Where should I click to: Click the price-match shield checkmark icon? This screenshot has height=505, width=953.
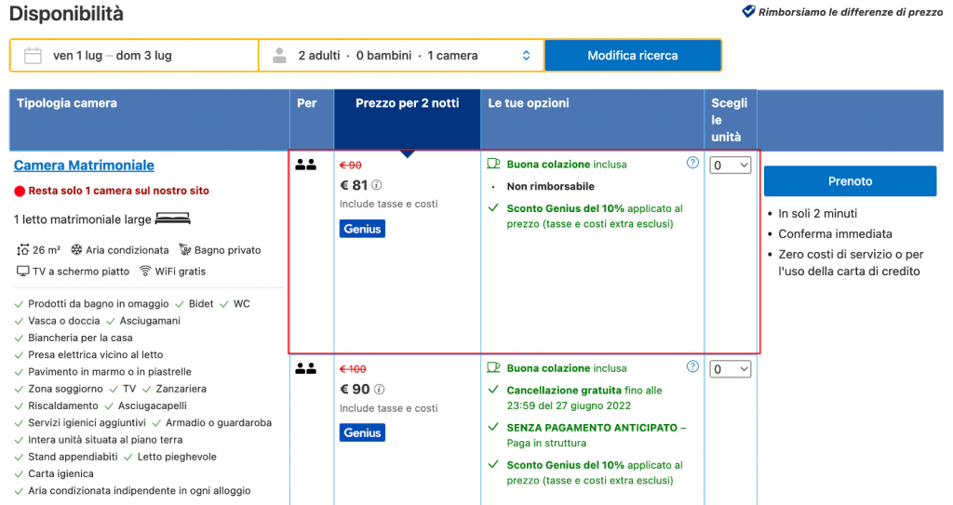(x=748, y=12)
